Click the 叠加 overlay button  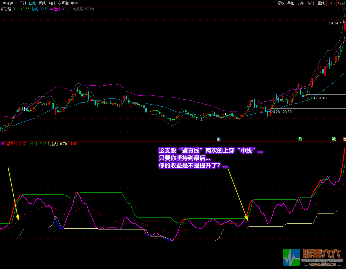coord(291,3)
